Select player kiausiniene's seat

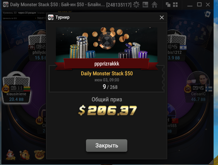[x=16, y=87]
